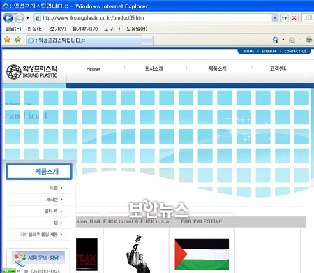This screenshot has width=314, height=273.
Task: Click the Palestine flag thumbnail image
Action: coord(202,254)
